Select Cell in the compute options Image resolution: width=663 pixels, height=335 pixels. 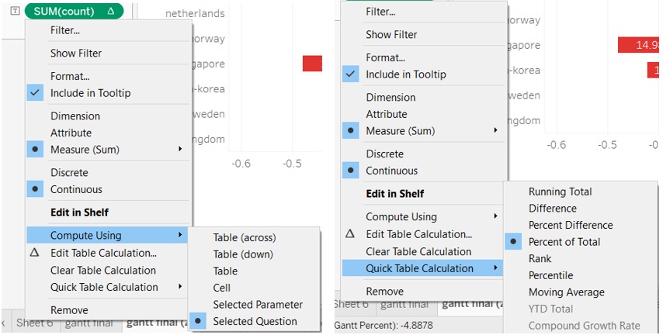(224, 288)
